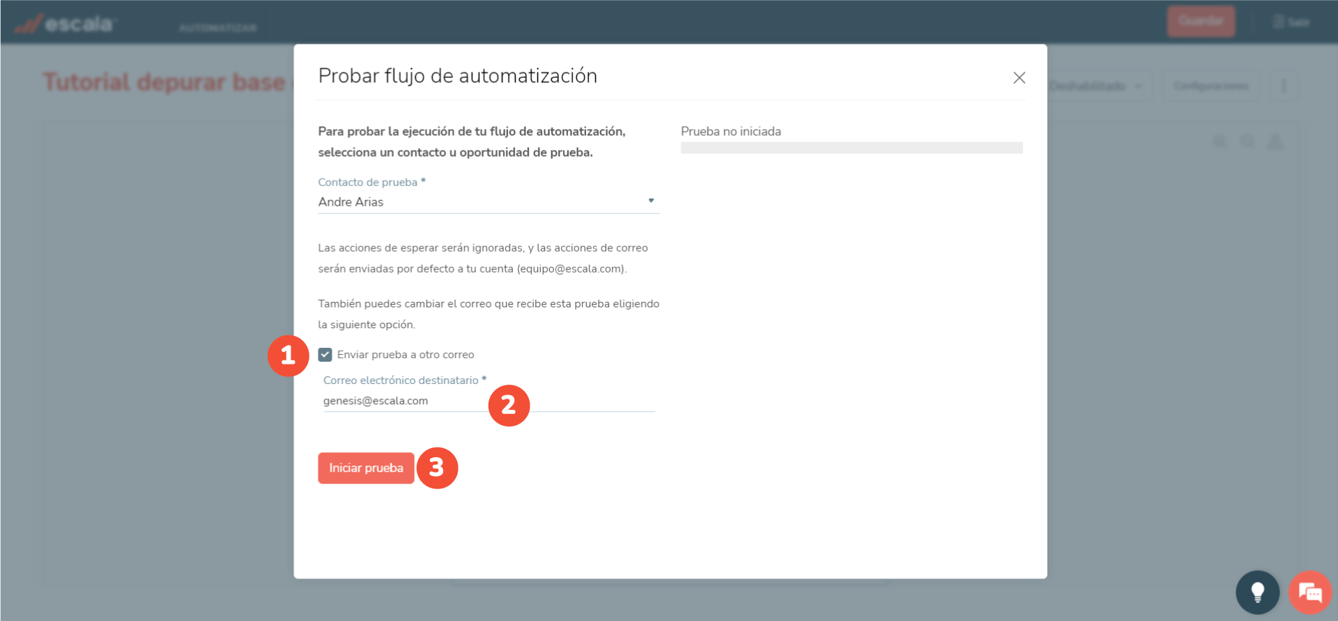Screen dimensions: 1338x621
Task: Click the person icon on canvas toolbar
Action: [x=1275, y=141]
